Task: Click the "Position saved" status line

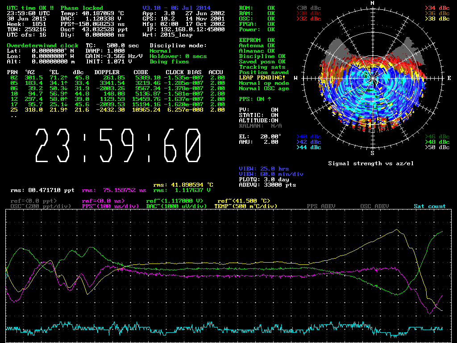Action: [264, 72]
